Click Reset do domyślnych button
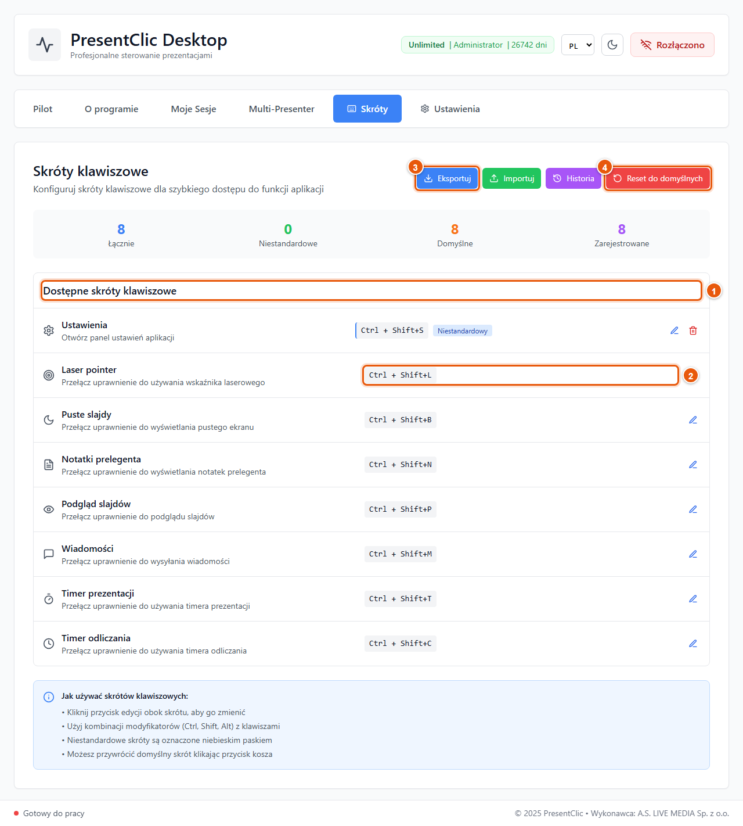 (658, 178)
